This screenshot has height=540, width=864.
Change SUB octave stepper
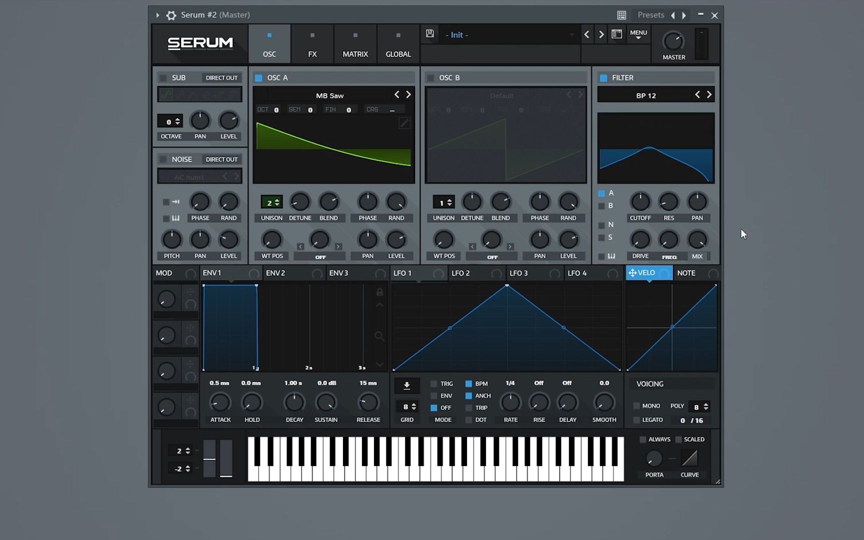coord(170,121)
